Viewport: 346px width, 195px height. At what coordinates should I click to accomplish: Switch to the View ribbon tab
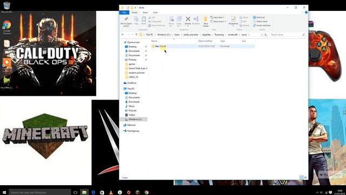pos(155,12)
